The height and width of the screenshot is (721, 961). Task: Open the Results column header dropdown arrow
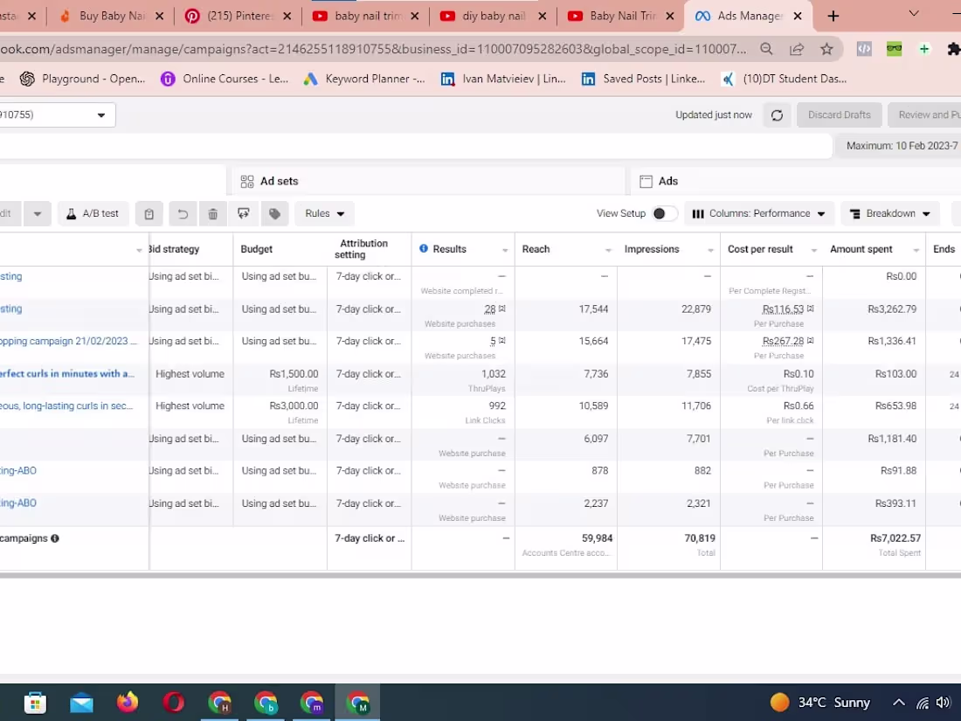(x=505, y=250)
